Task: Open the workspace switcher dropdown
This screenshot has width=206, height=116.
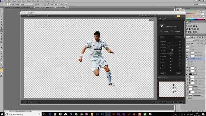Action: [199, 4]
